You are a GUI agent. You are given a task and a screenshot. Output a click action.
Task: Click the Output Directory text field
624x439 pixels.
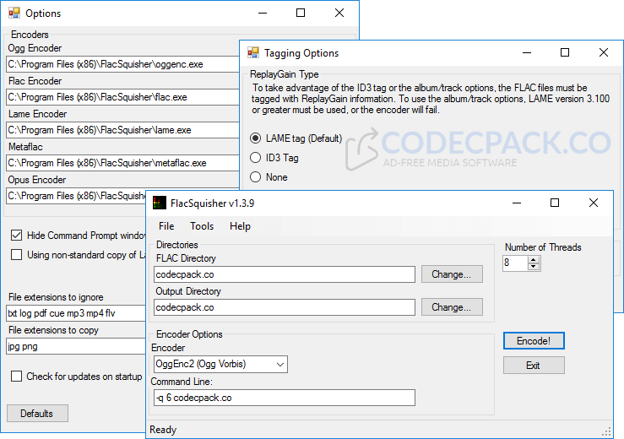(284, 307)
